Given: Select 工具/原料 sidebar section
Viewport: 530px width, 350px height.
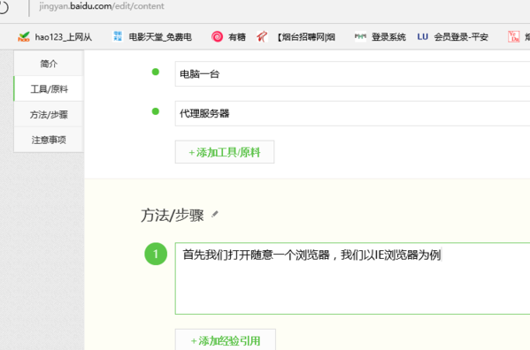Looking at the screenshot, I should (49, 88).
